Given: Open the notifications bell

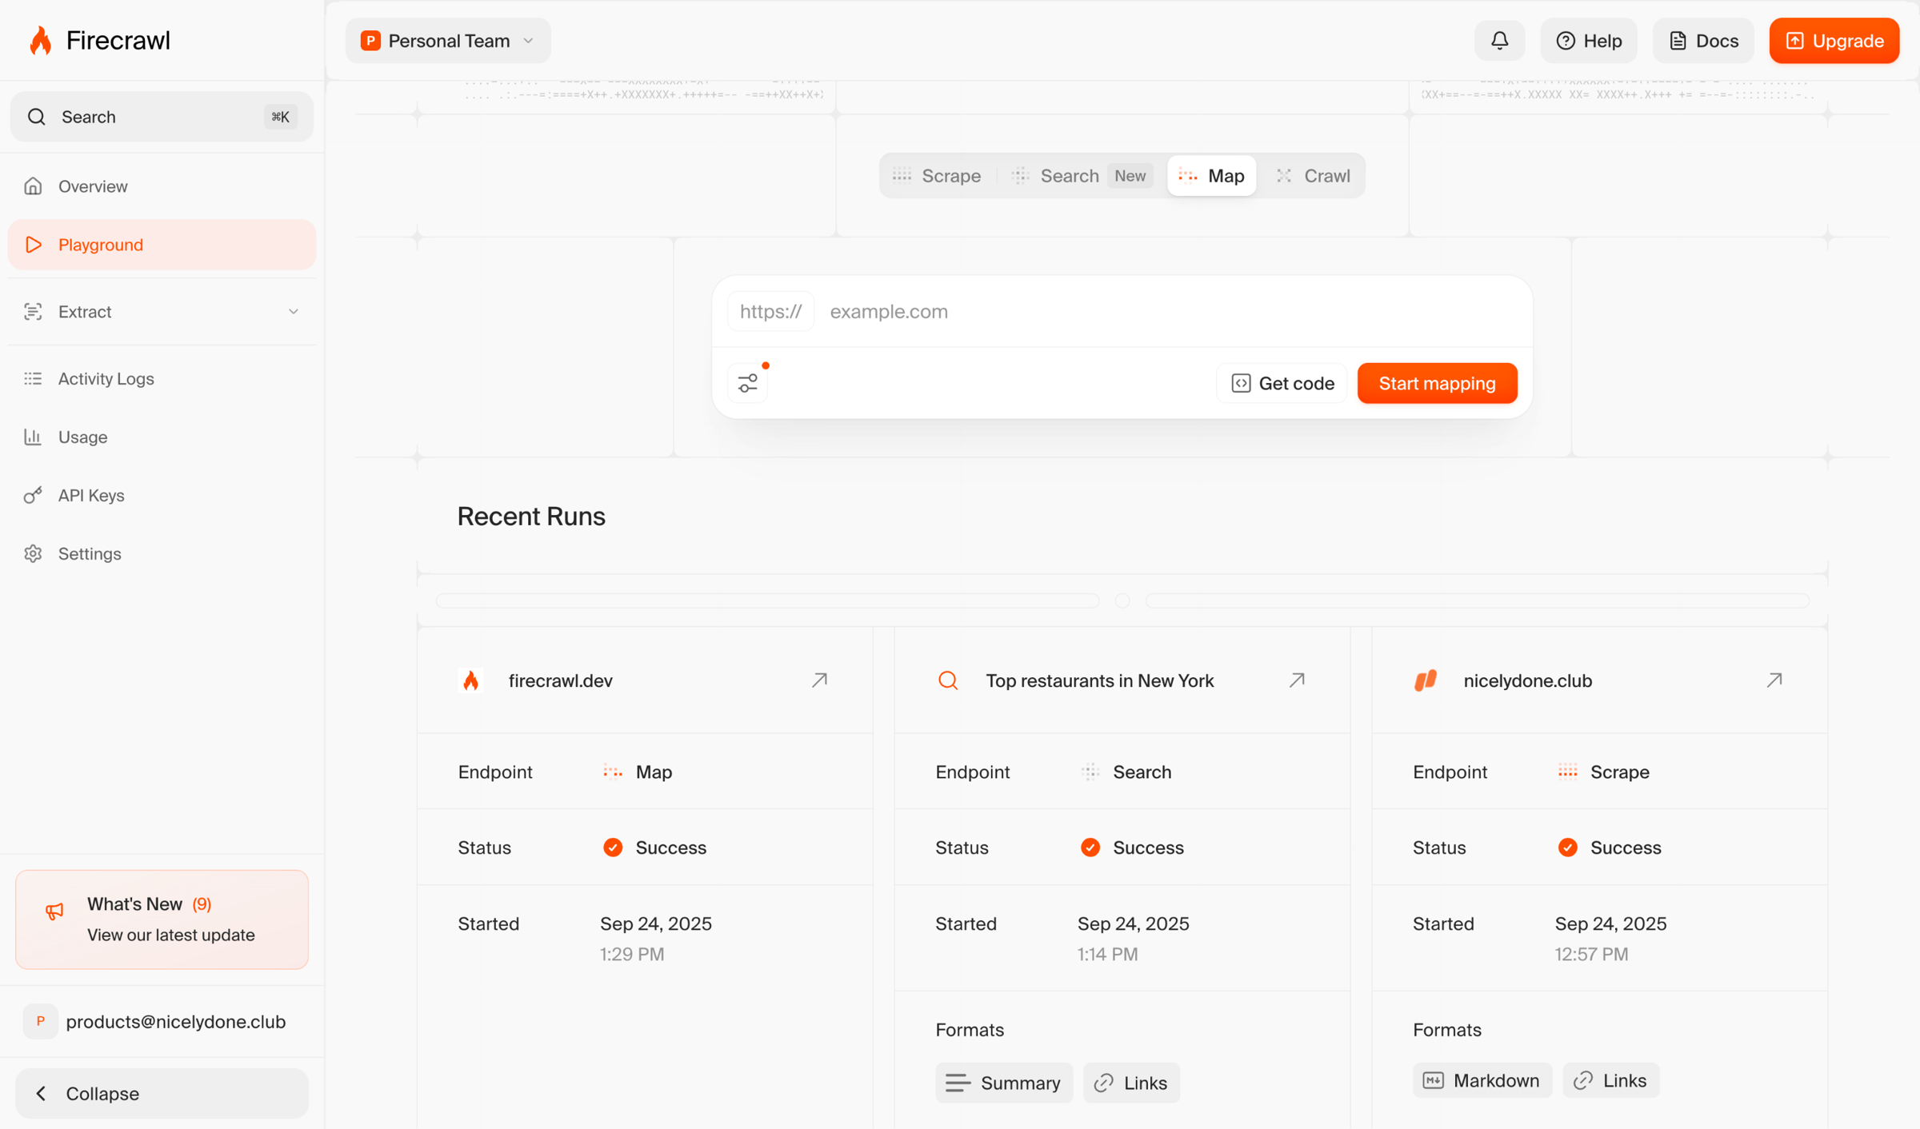Looking at the screenshot, I should point(1499,40).
